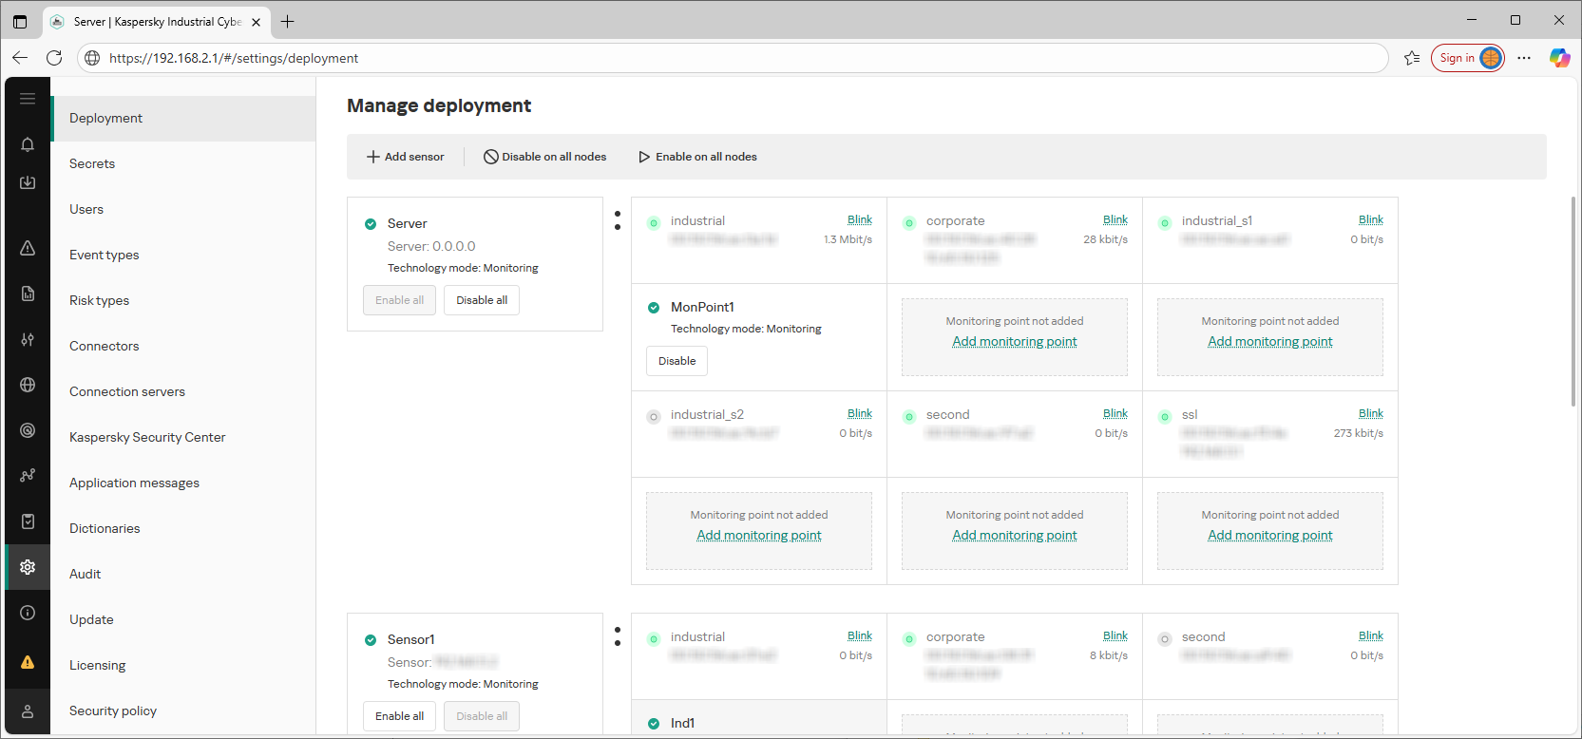Image resolution: width=1582 pixels, height=739 pixels.
Task: Click the yellow warning triangle icon
Action: coord(28,662)
